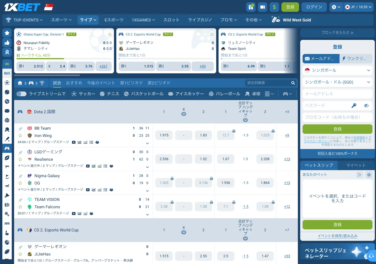Switch to the マイベット tab
This screenshot has height=264, width=376.
tap(356, 165)
